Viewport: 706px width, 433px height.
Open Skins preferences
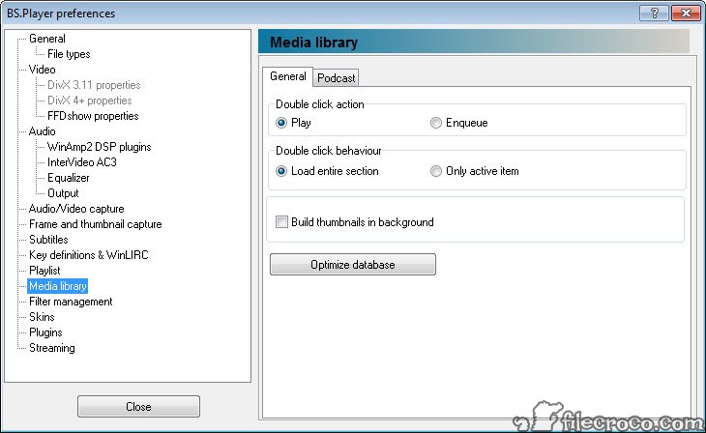tap(42, 317)
